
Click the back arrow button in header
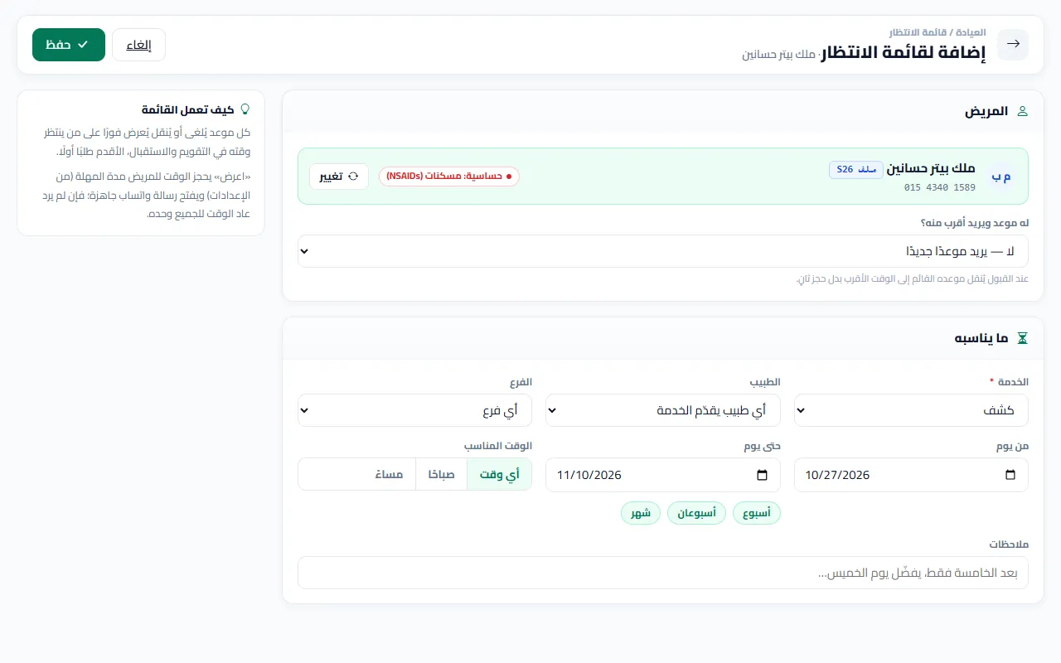pos(1012,45)
